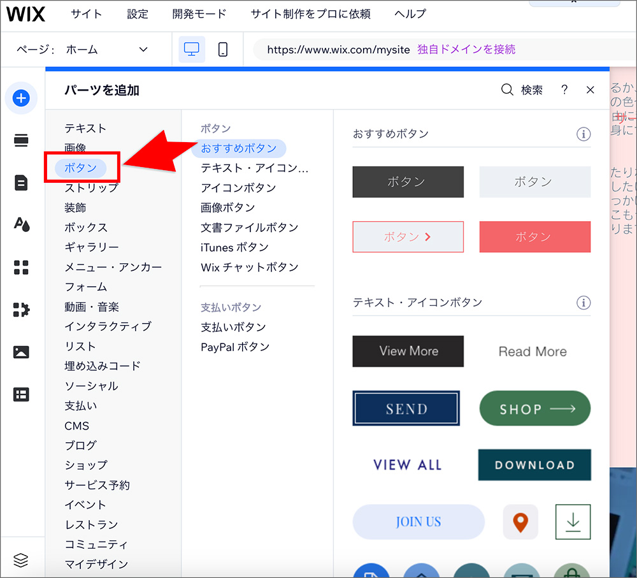Screen dimensions: 637x578
Task: Add the outlined ボタン with arrow preset
Action: click(408, 236)
